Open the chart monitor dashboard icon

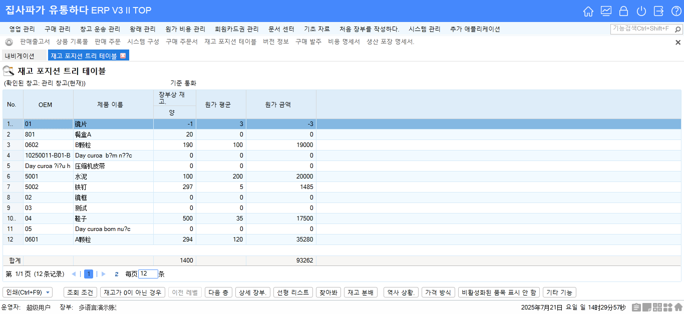606,11
